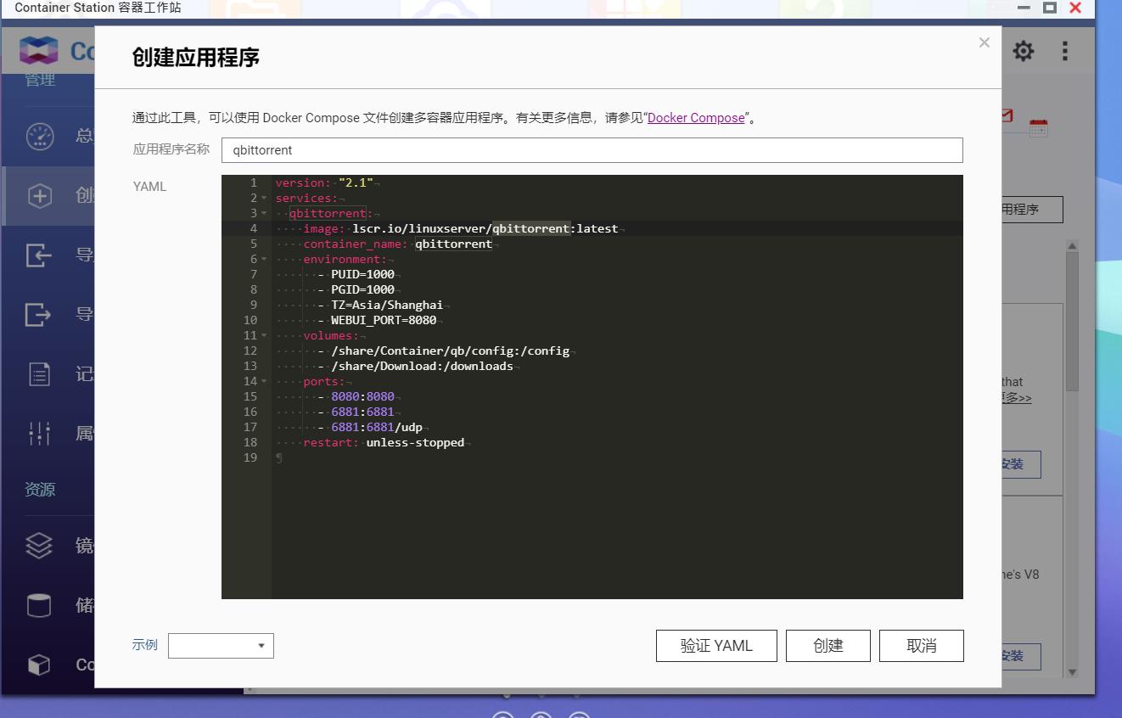Open the Docker Compose documentation link
The height and width of the screenshot is (718, 1122).
pyautogui.click(x=696, y=117)
